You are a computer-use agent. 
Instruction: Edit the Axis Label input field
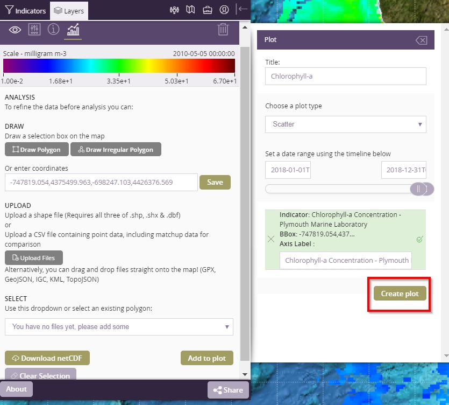pos(346,261)
